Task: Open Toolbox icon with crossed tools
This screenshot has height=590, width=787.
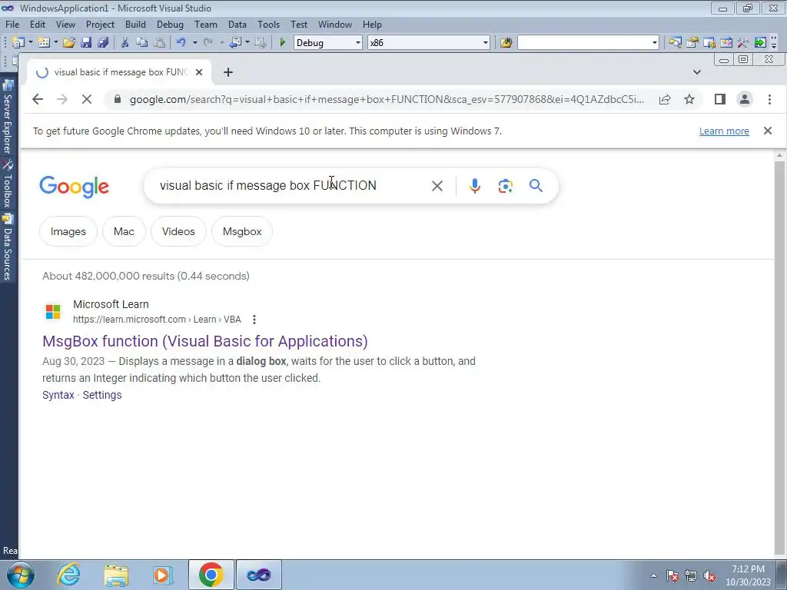Action: (743, 43)
